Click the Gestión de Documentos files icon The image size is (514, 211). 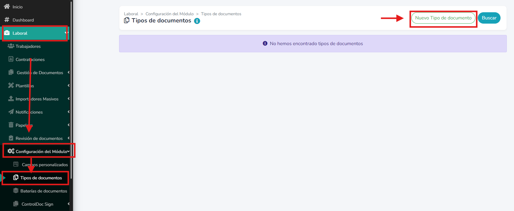click(x=11, y=72)
